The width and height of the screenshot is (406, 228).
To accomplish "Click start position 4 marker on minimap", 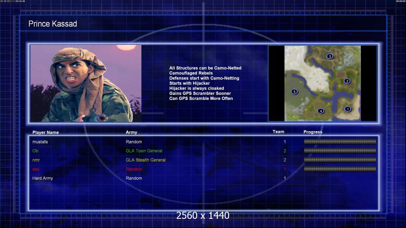I will coord(321,111).
